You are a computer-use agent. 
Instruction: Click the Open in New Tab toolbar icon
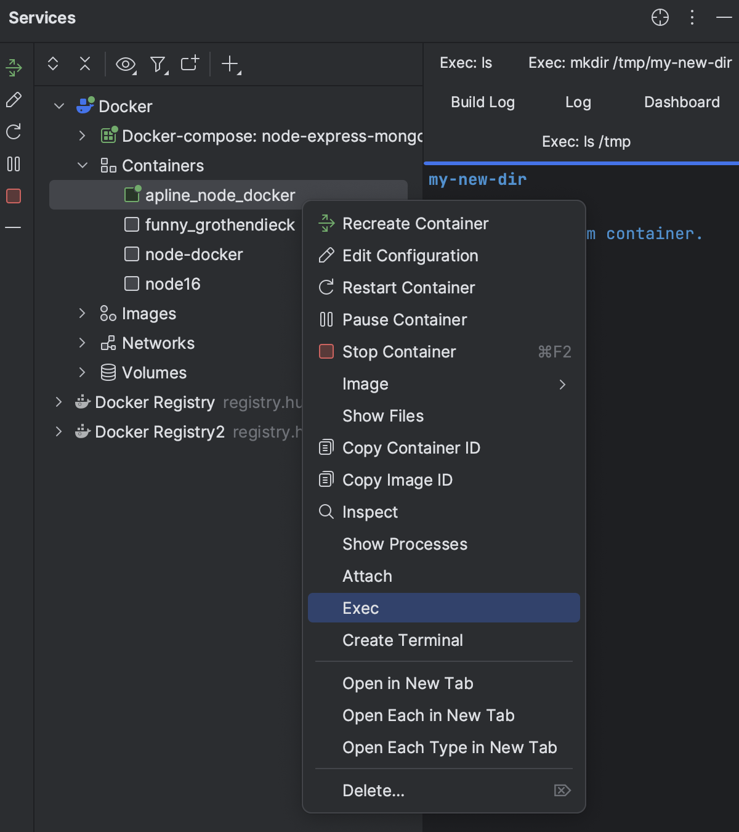pos(190,63)
